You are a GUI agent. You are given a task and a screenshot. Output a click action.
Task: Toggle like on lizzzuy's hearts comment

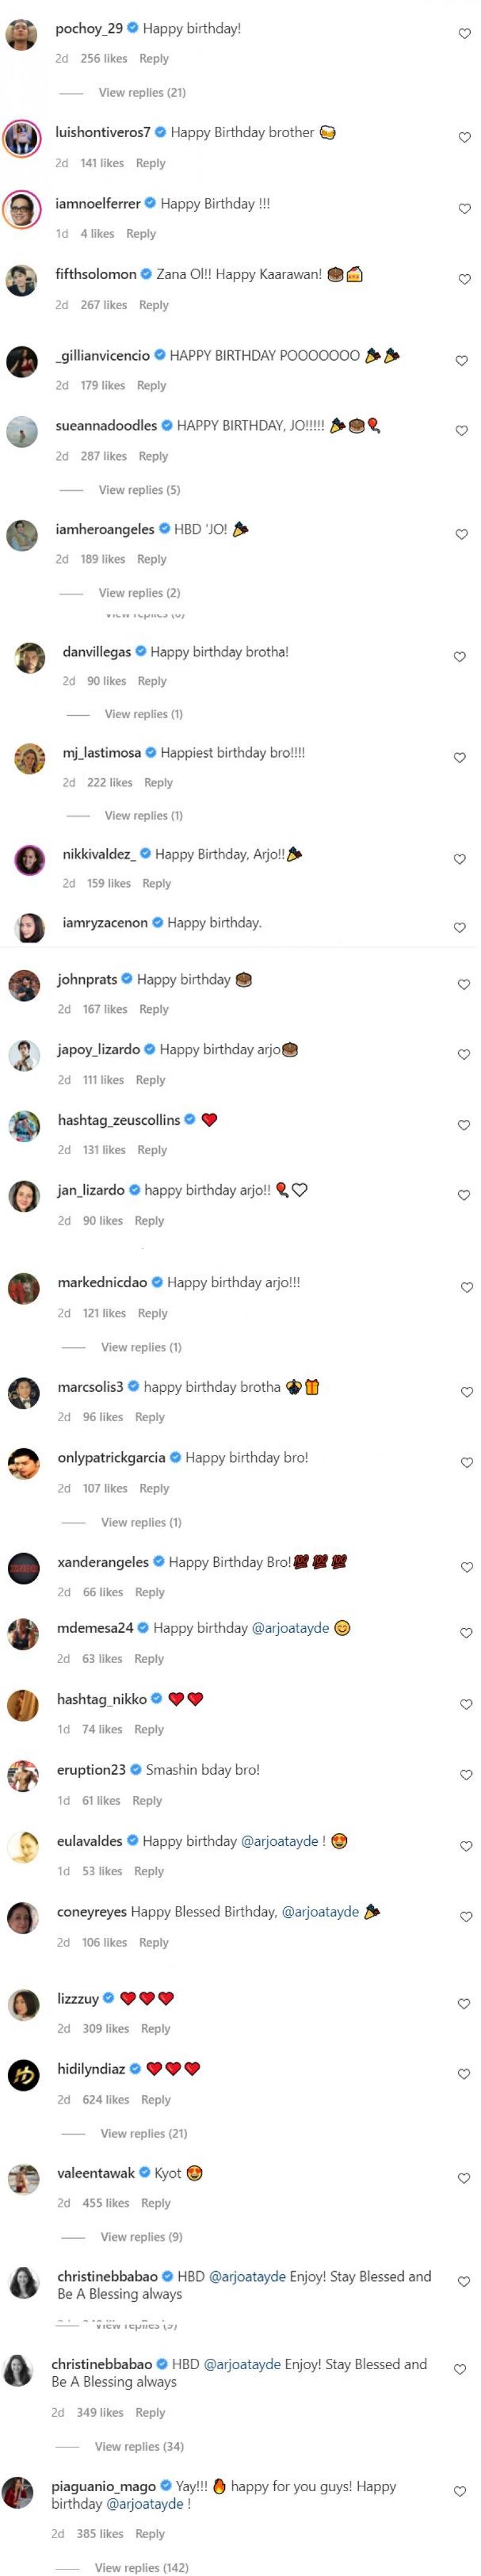coord(464,2004)
